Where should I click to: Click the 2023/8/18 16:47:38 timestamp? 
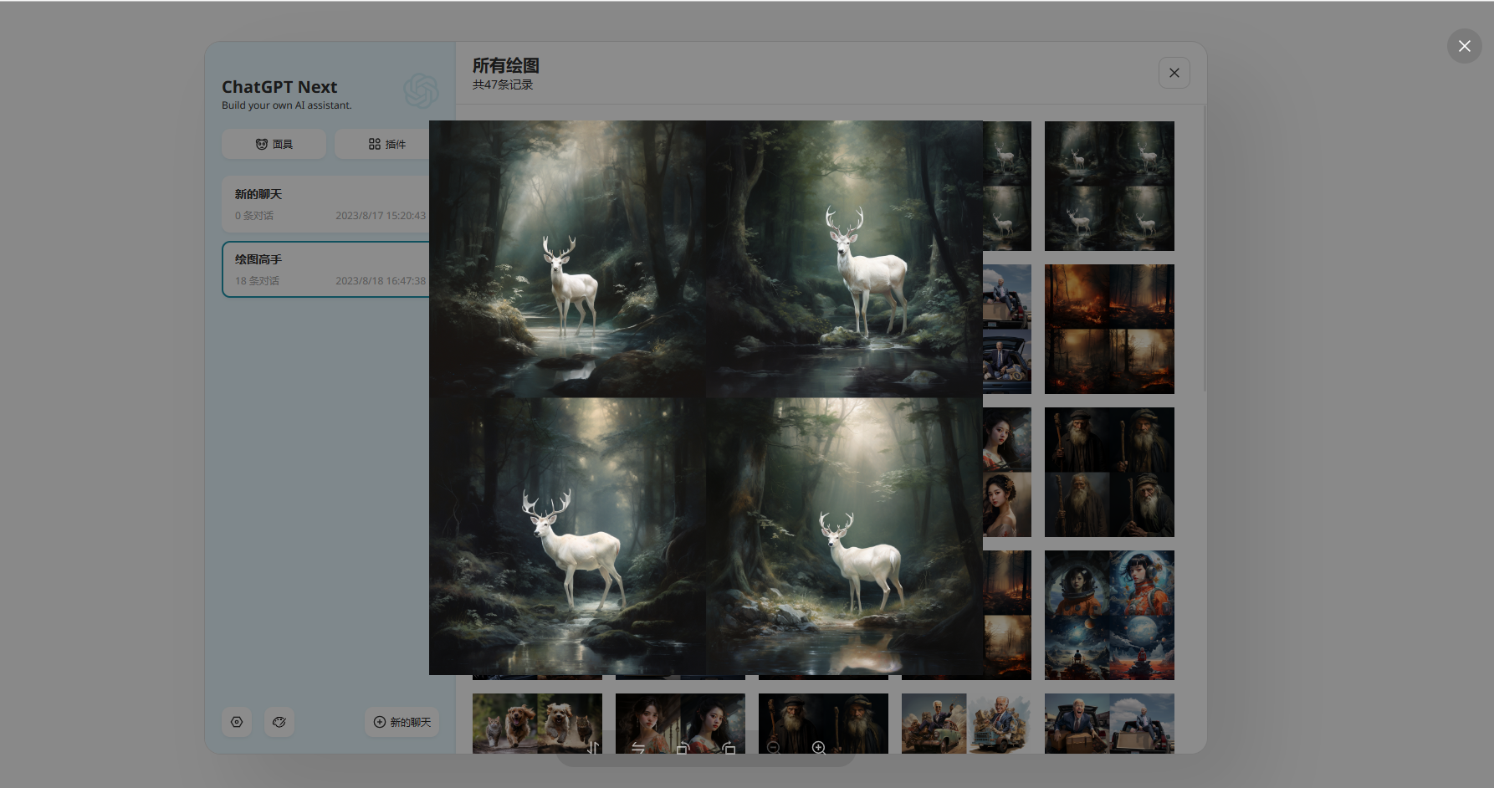click(381, 281)
